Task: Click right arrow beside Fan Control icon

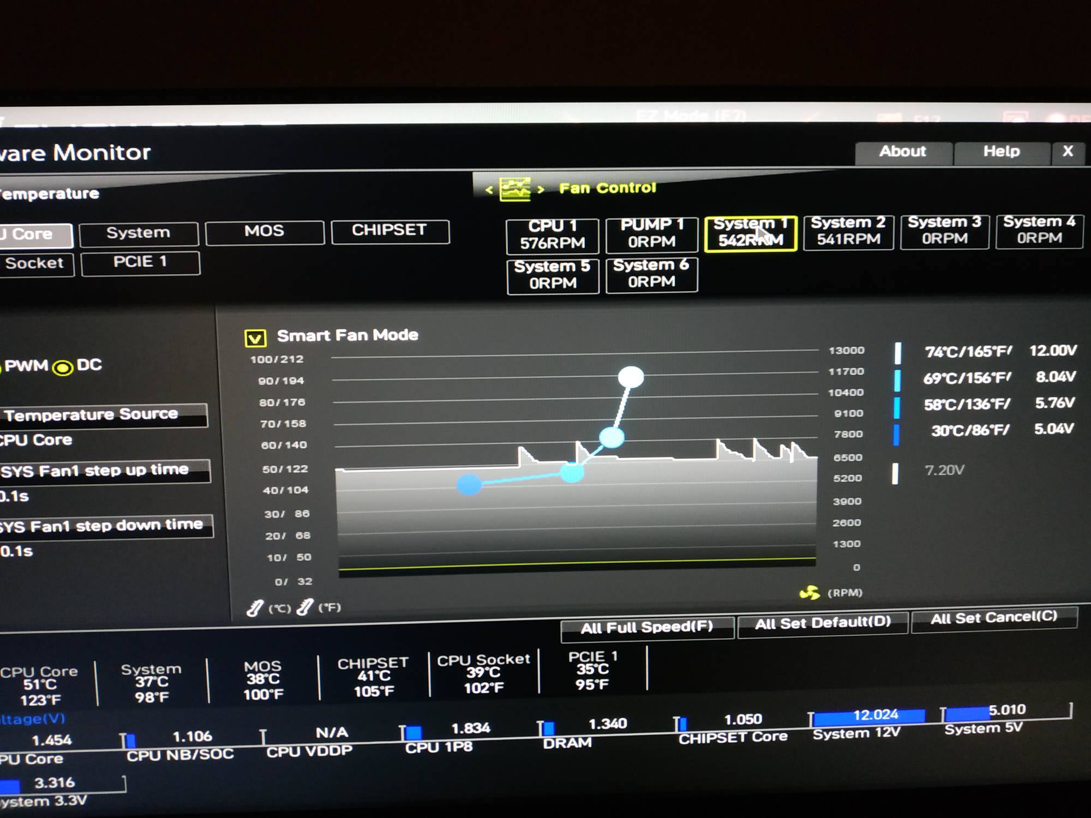Action: pos(541,189)
